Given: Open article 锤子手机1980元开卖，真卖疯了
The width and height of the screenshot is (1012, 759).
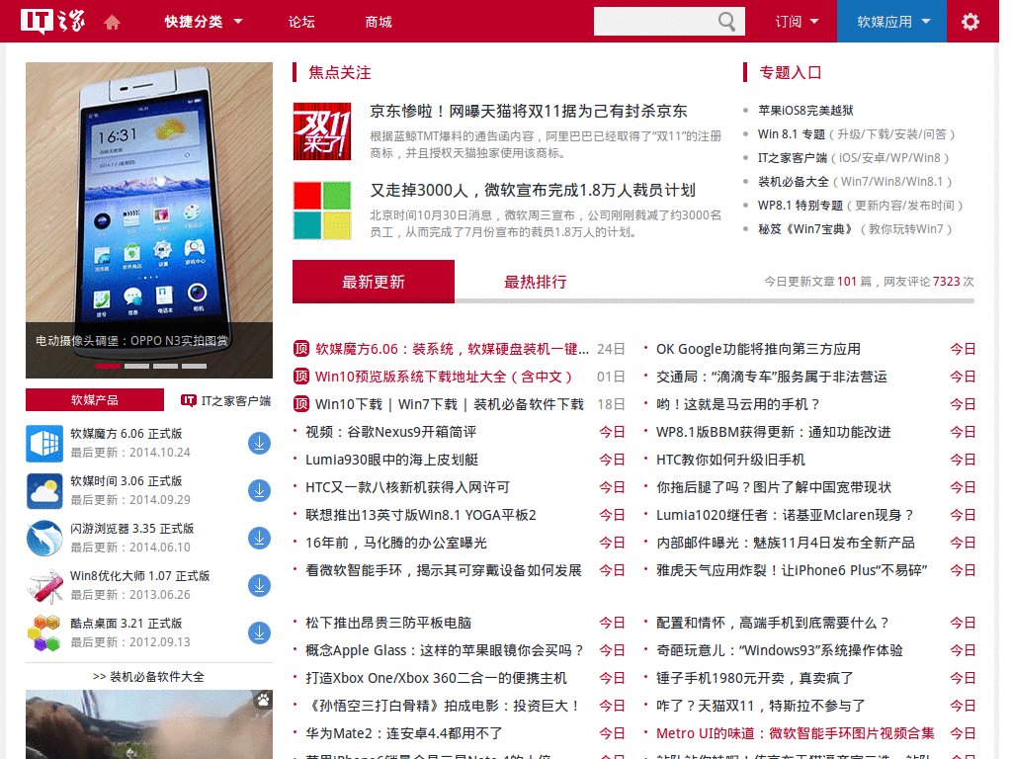Looking at the screenshot, I should tap(754, 678).
